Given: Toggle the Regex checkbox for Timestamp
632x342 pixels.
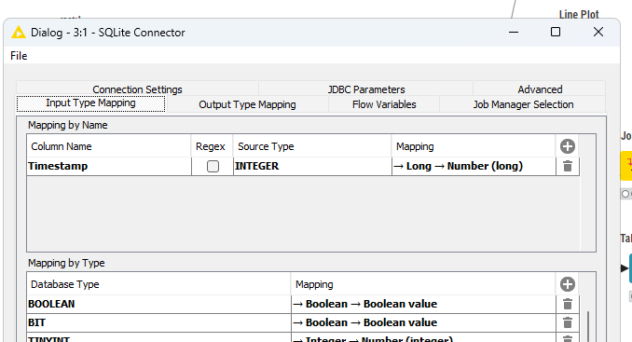Looking at the screenshot, I should point(213,167).
